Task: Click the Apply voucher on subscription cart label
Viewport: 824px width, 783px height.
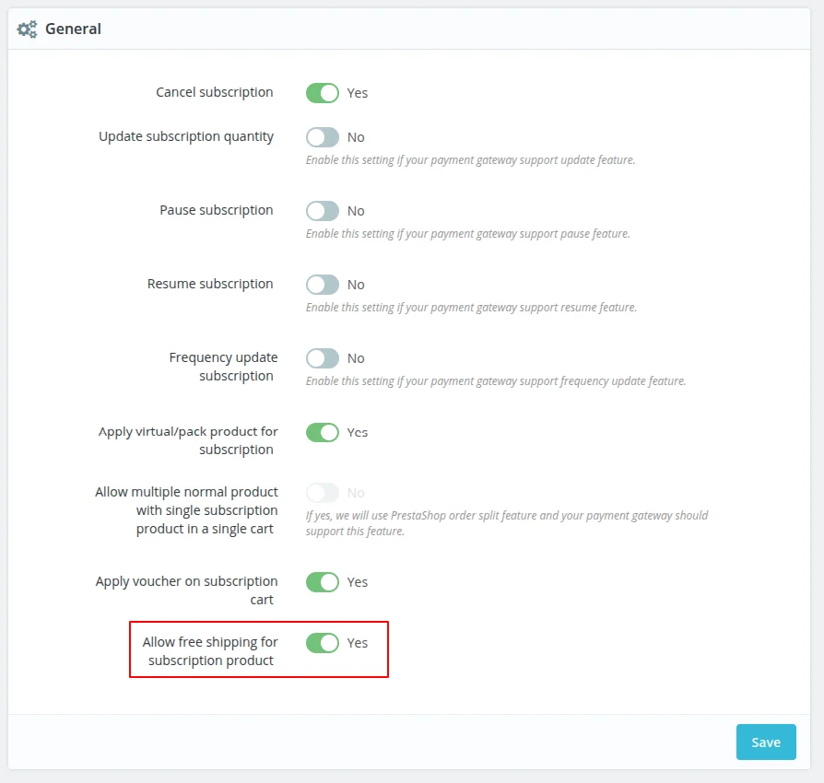Action: pos(185,590)
